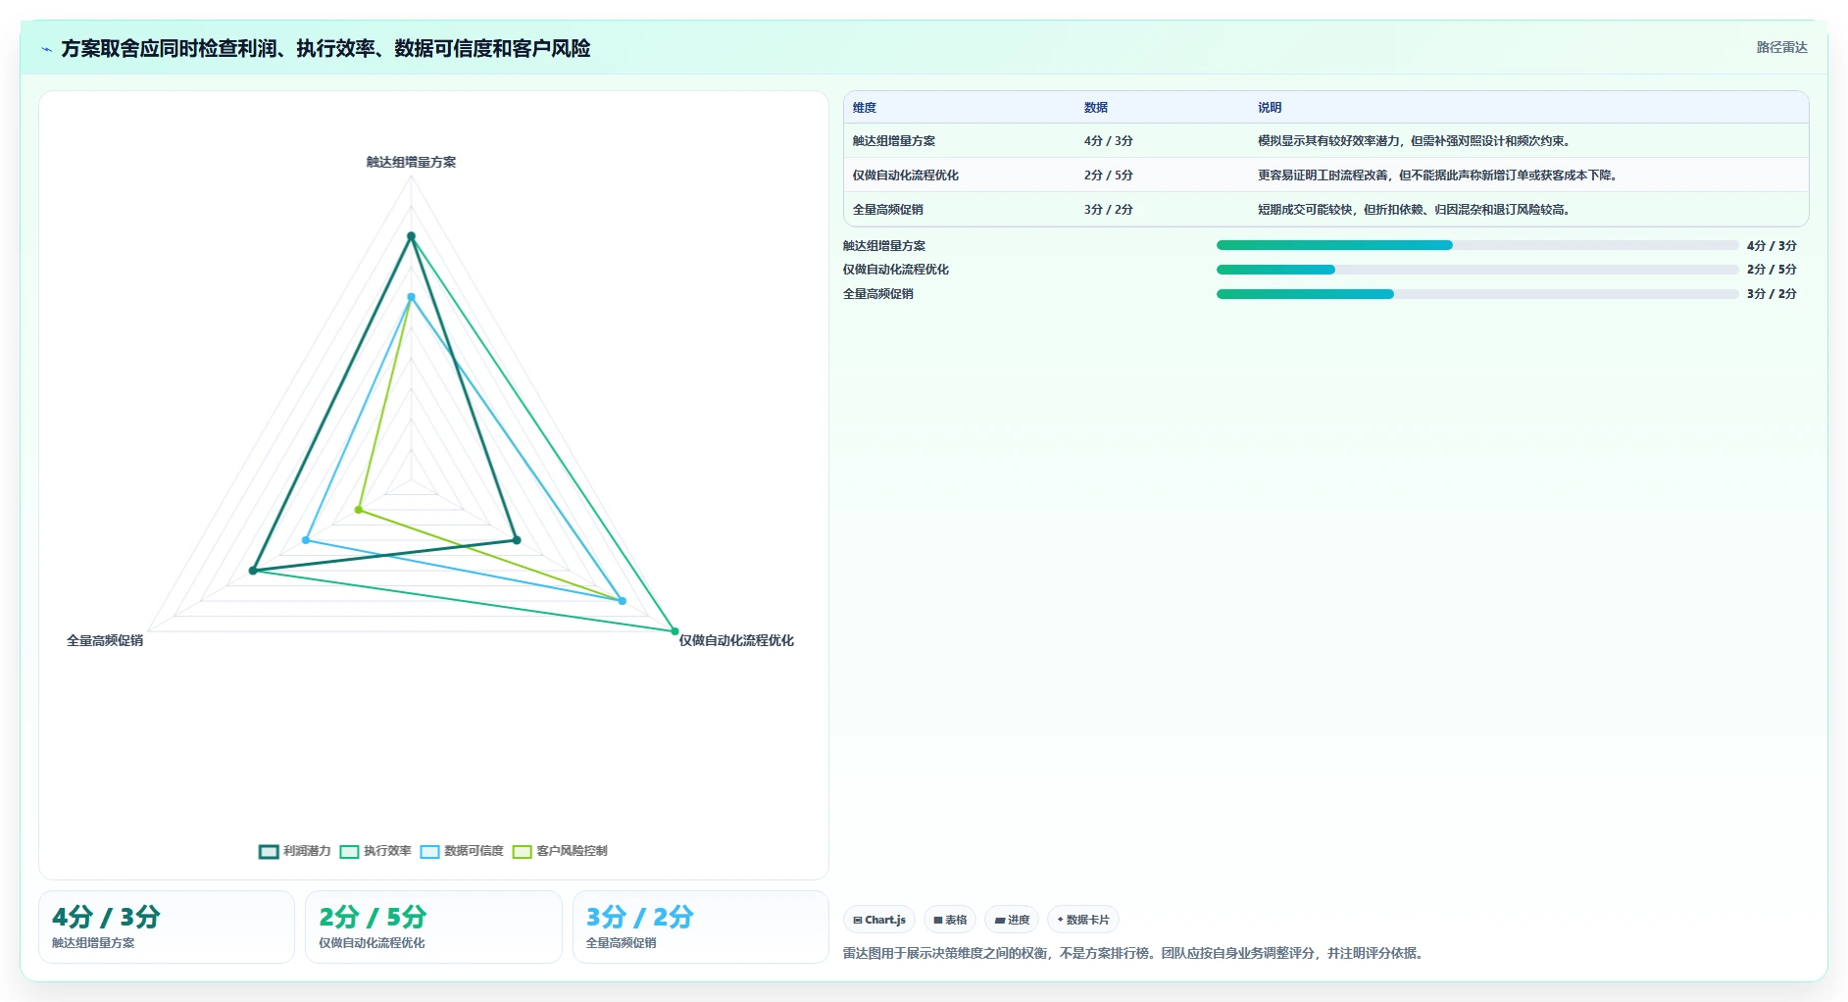Click the 3分 / 2分 value beside progress bar

tap(1772, 294)
